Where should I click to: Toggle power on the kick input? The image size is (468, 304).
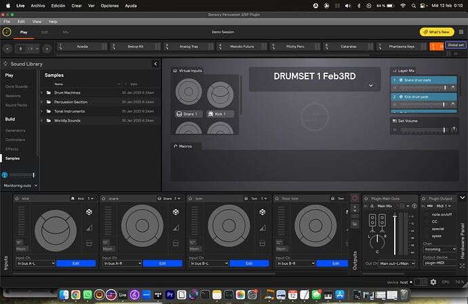(17, 198)
